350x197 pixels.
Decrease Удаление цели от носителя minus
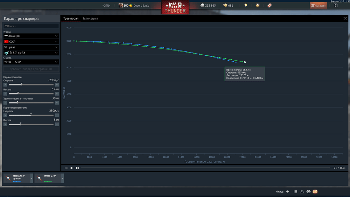point(5,103)
